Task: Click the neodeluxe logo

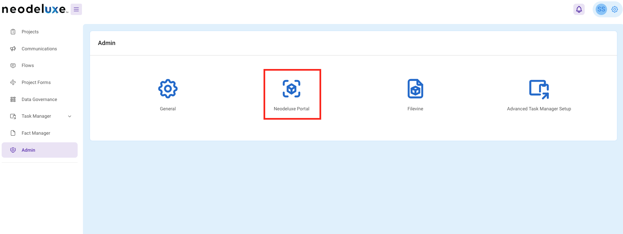Action: tap(35, 9)
